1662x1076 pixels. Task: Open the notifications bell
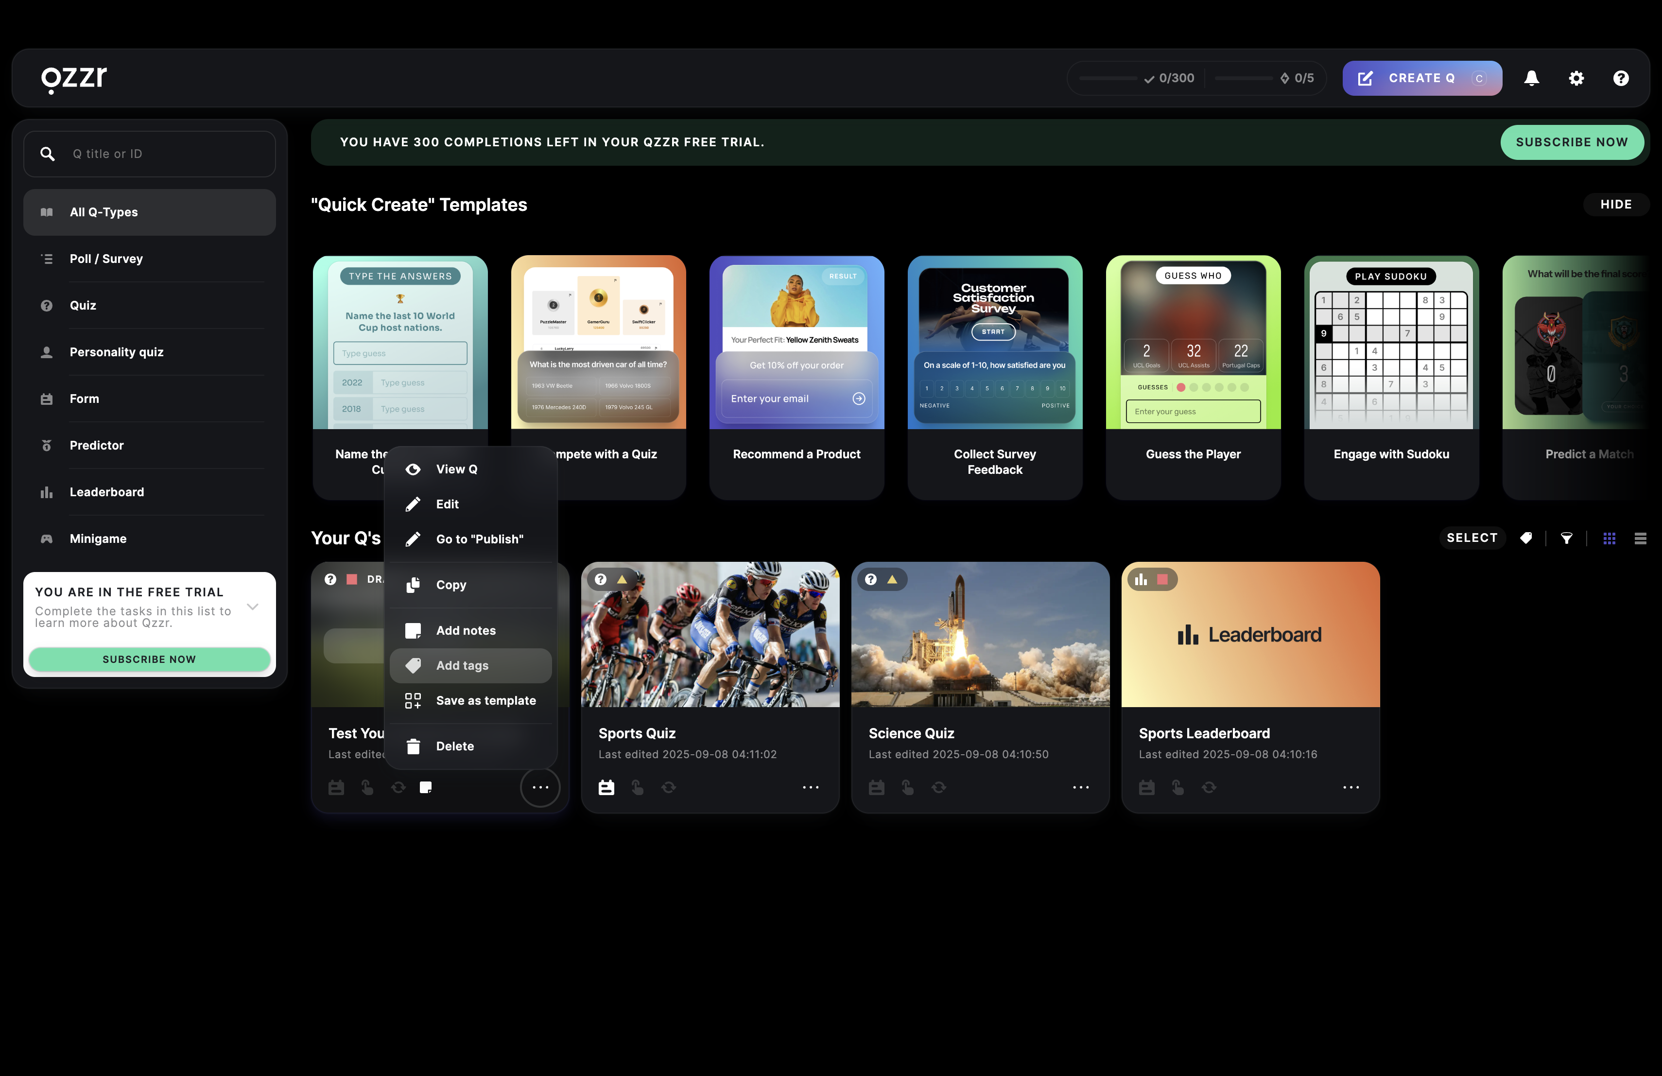[x=1531, y=78]
